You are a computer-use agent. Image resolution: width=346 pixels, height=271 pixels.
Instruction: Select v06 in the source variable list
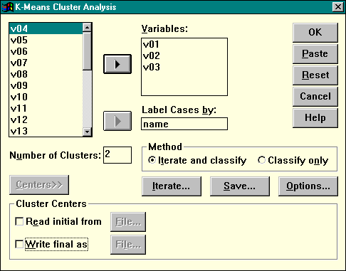click(46, 51)
